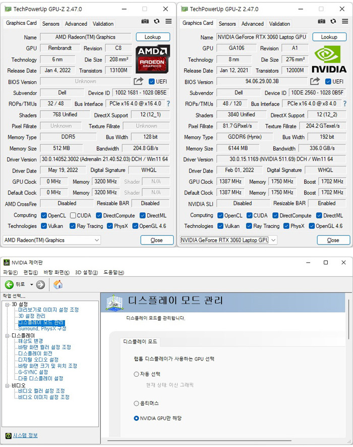Screen dimensions: 353x447
Task: Switch to Advanced tab in AMD window
Action: pyautogui.click(x=76, y=24)
